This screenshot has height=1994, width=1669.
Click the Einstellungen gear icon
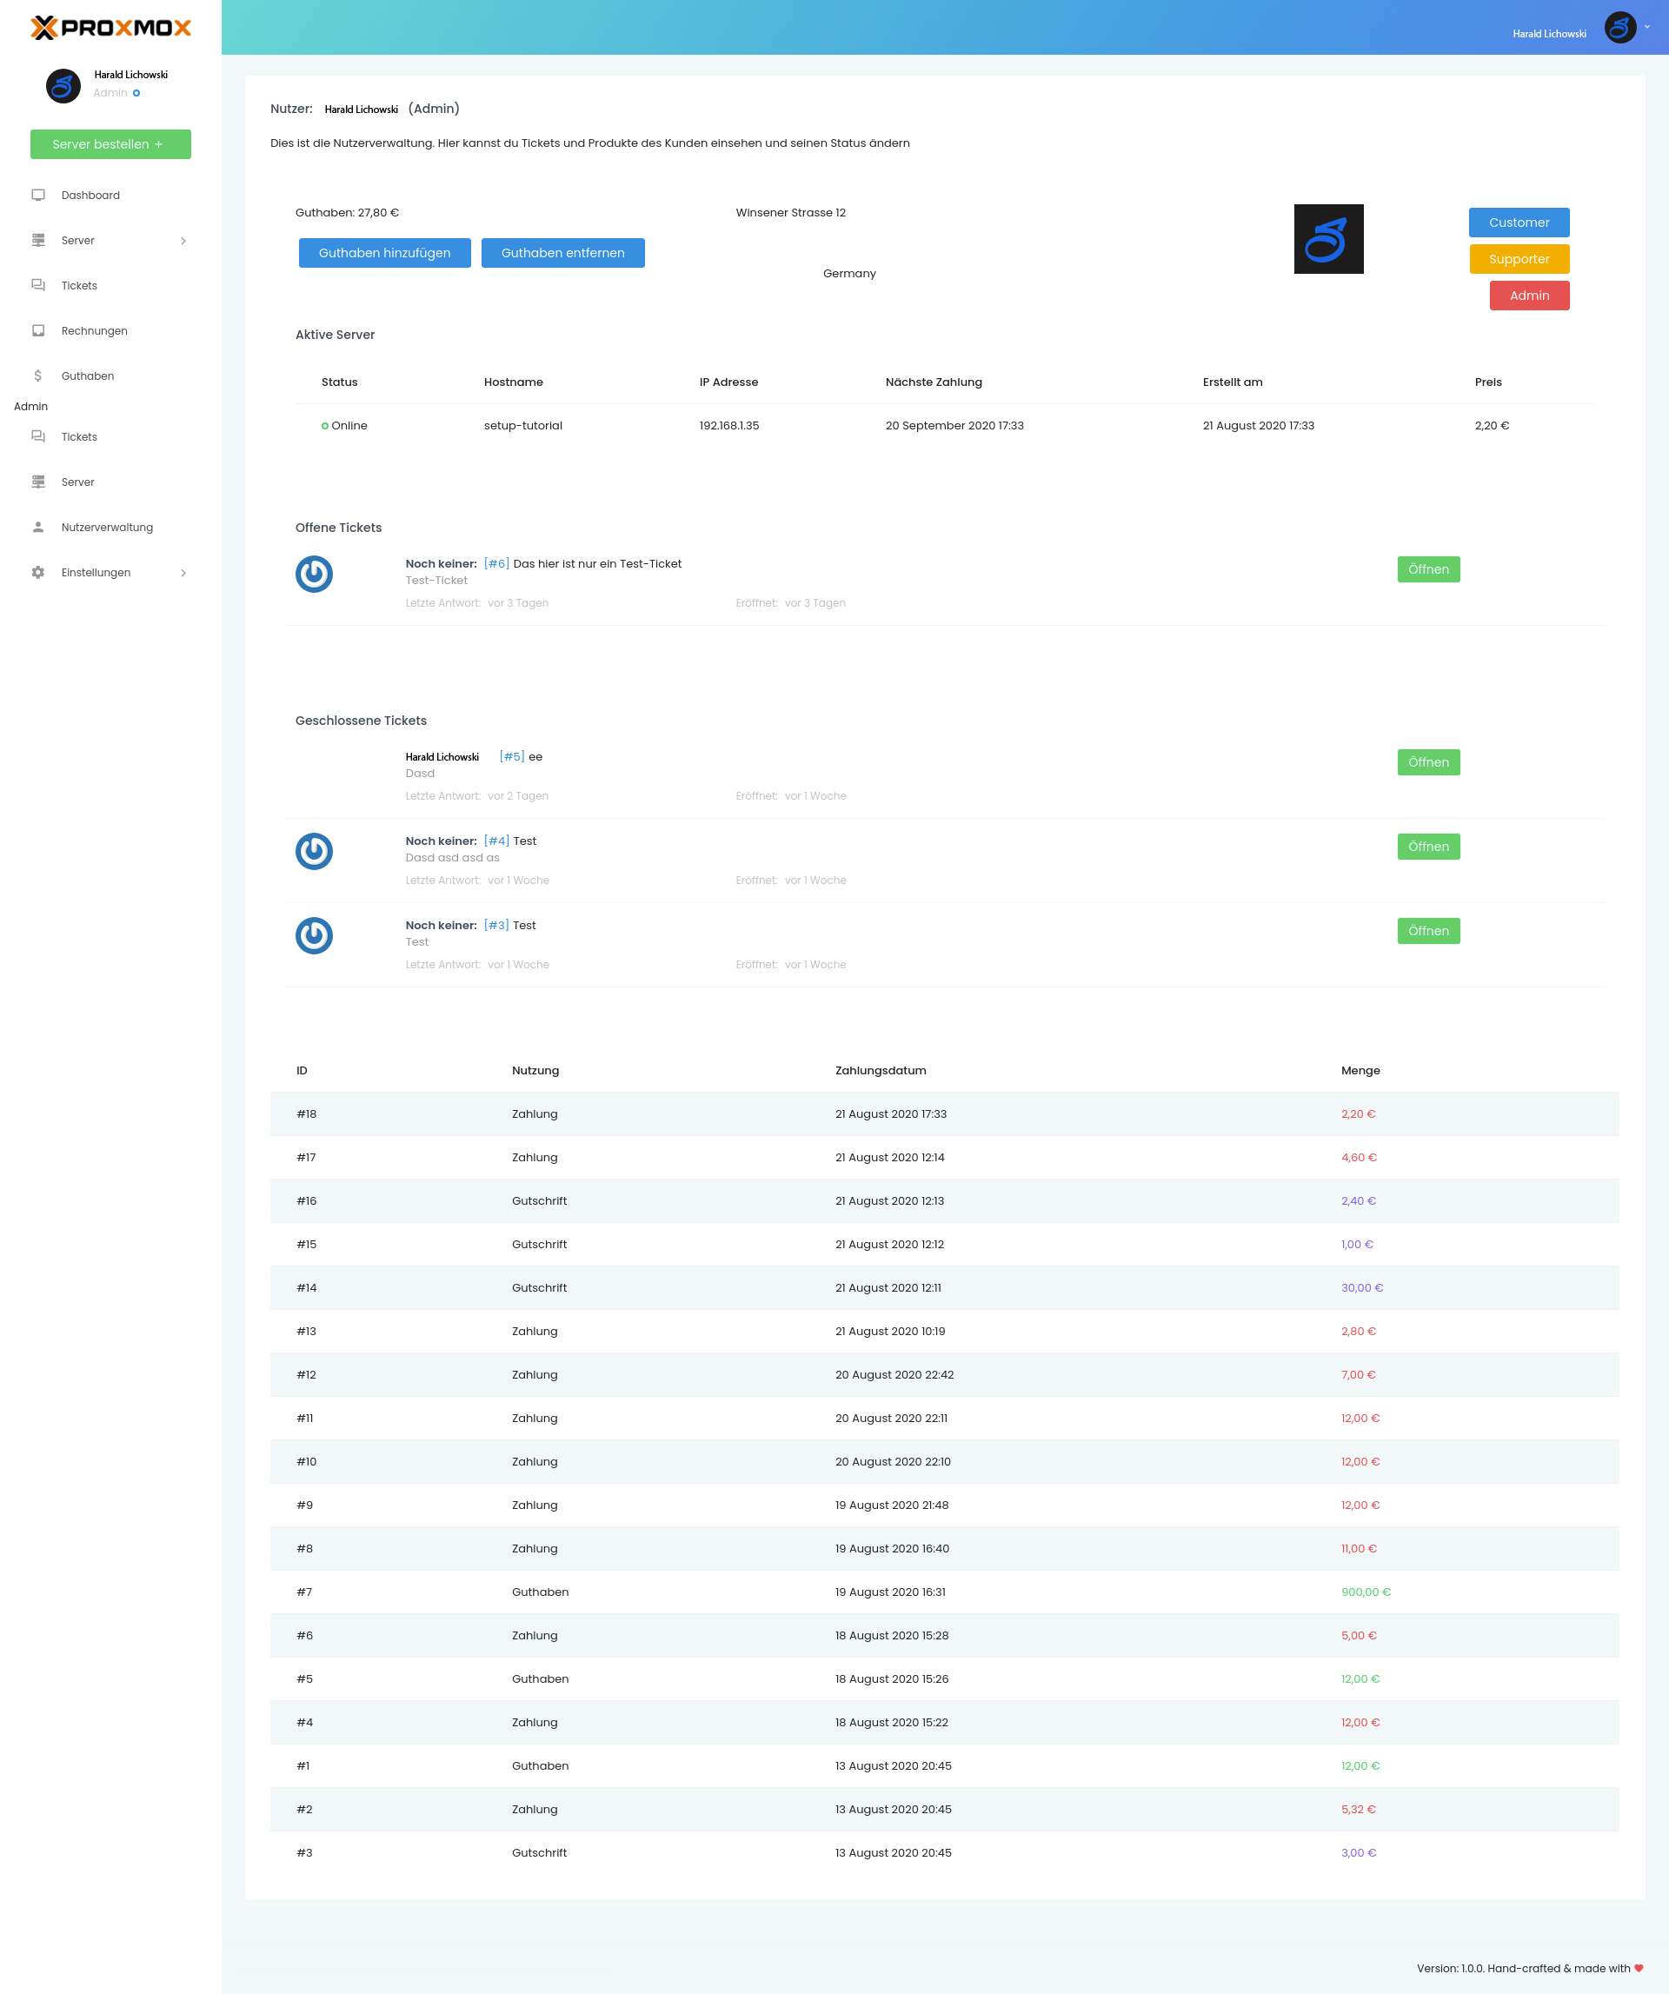point(38,573)
